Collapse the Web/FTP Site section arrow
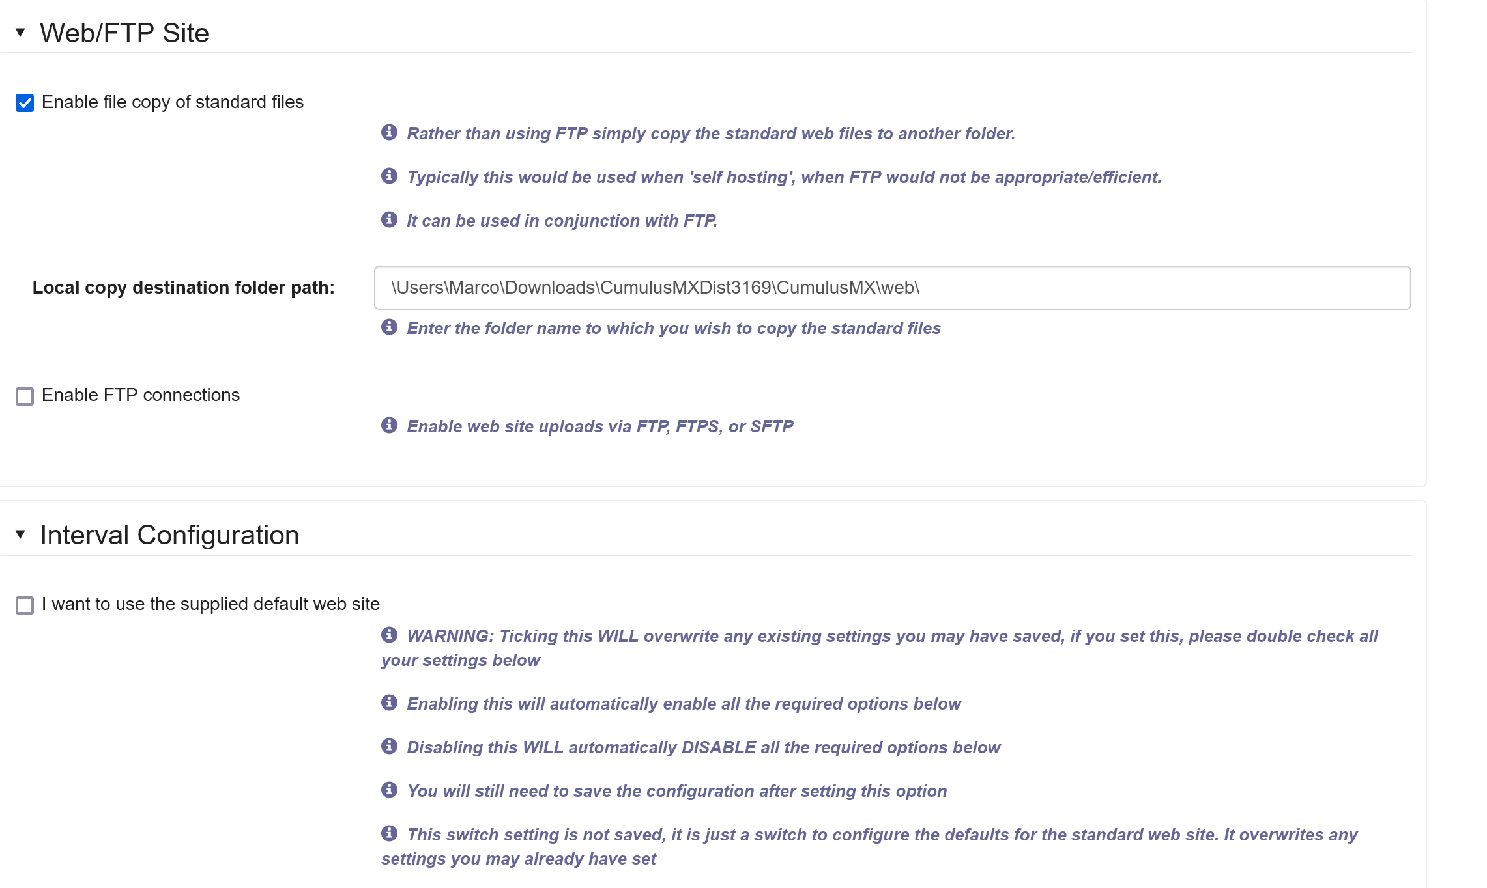The image size is (1487, 888). click(20, 33)
